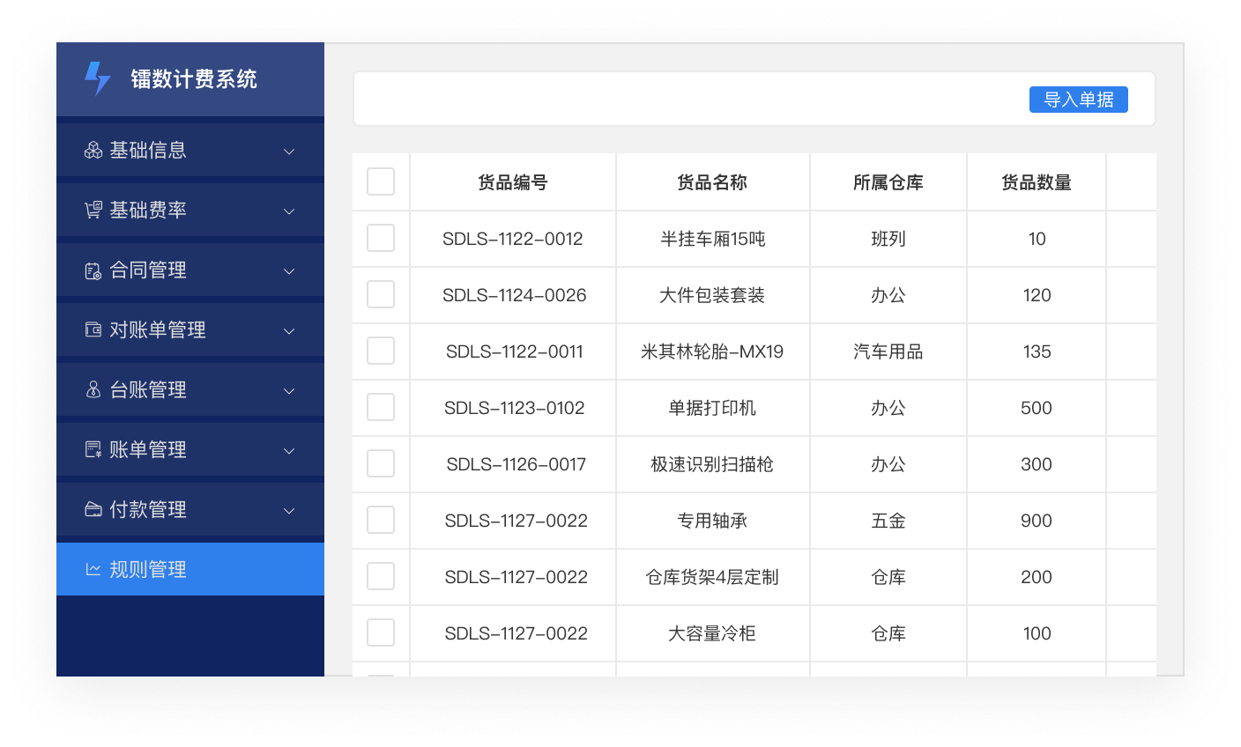The width and height of the screenshot is (1241, 747).
Task: Click the 半挂车厢15吨 cell
Action: click(712, 239)
